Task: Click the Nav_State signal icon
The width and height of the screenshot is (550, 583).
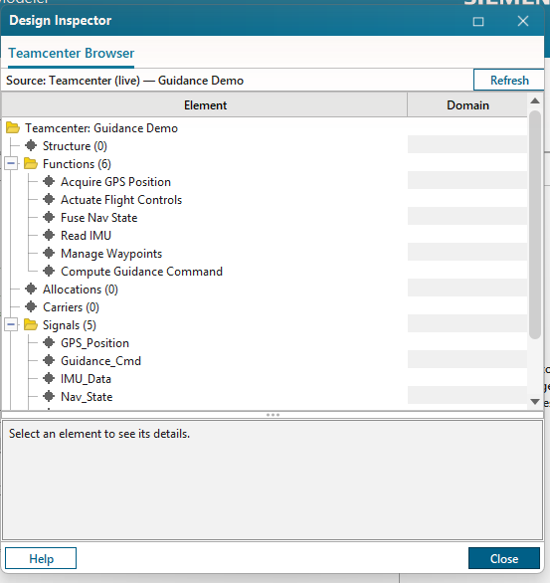Action: 49,396
